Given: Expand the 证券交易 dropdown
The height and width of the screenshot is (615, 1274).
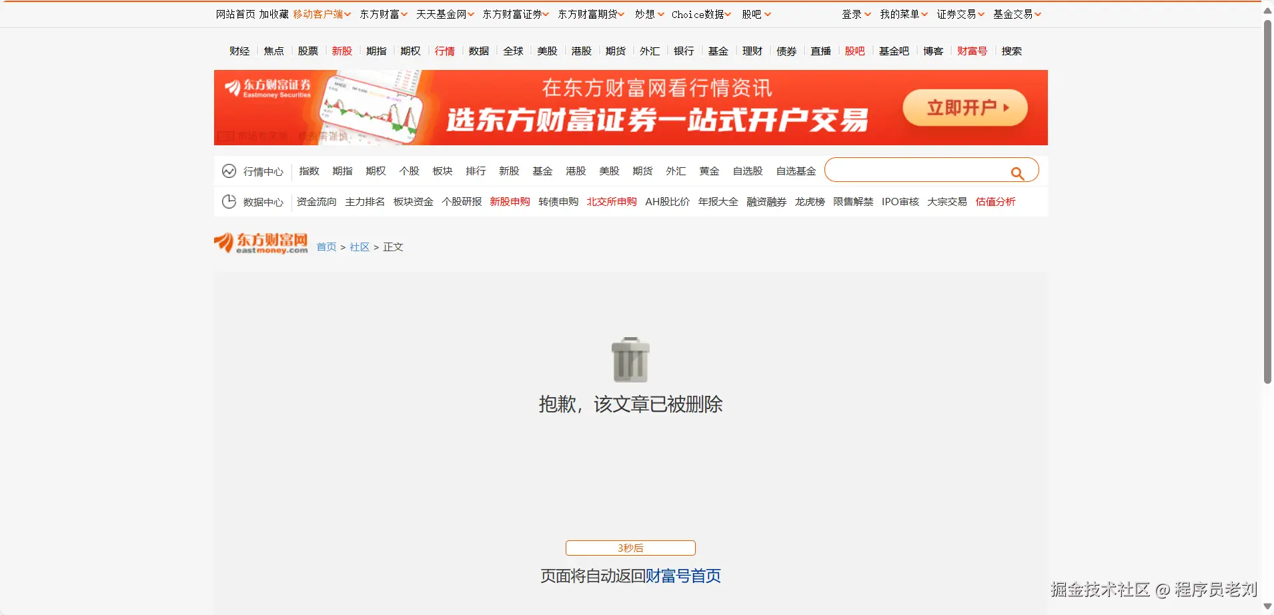Looking at the screenshot, I should pyautogui.click(x=959, y=13).
